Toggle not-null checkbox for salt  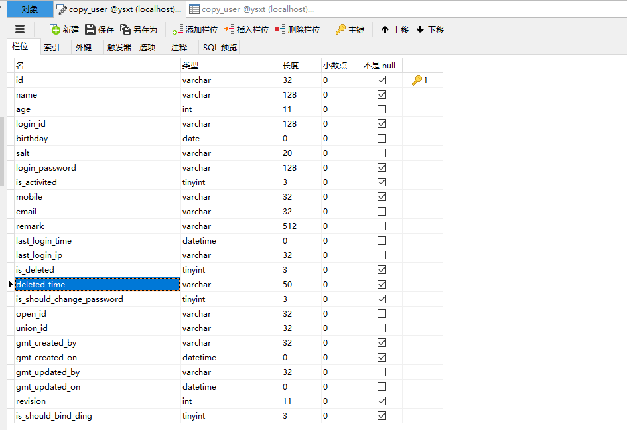point(382,153)
